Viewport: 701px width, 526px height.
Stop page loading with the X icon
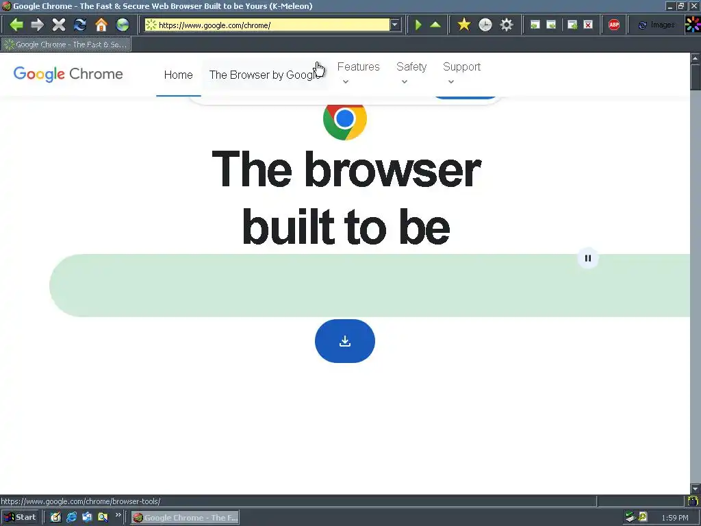(x=59, y=25)
